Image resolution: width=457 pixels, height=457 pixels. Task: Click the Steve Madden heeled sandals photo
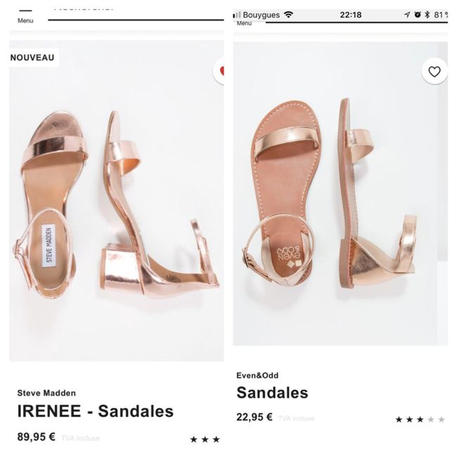tap(116, 204)
